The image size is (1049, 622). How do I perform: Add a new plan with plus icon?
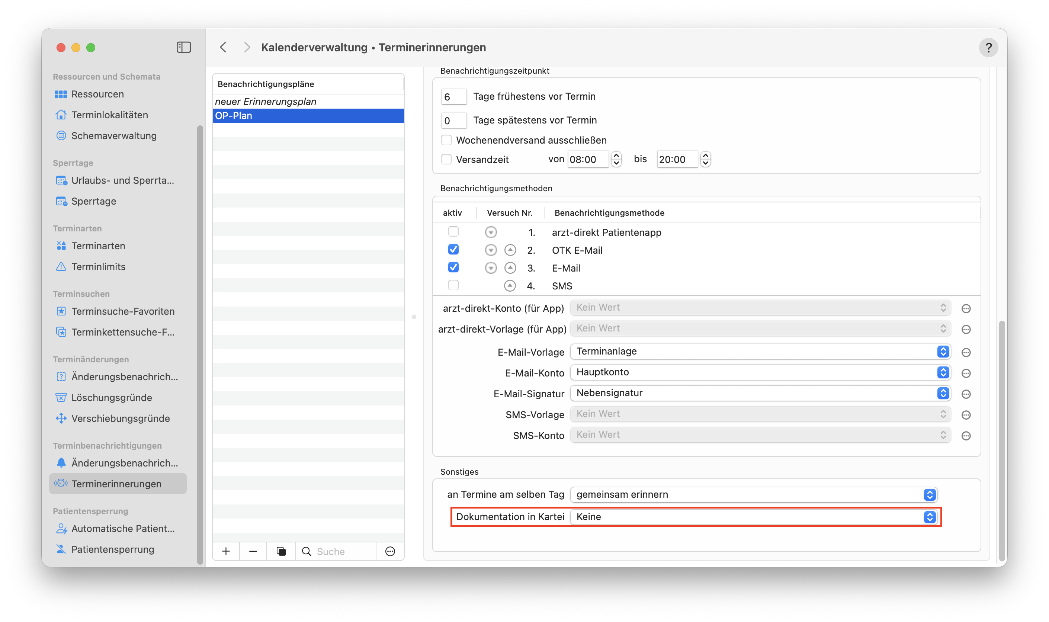226,551
